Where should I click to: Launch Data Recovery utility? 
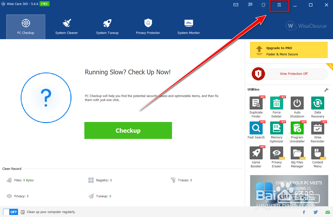point(318,108)
